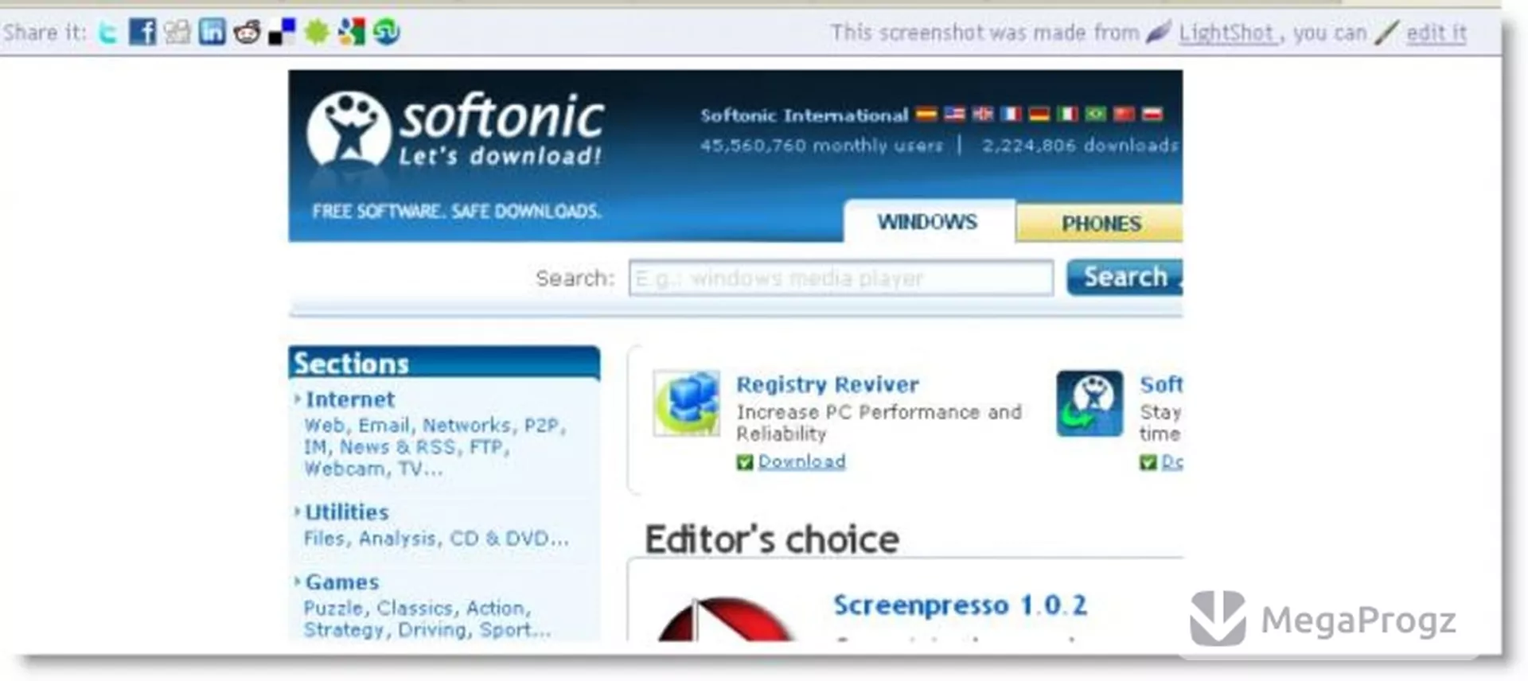Open the Internet section
This screenshot has height=681, width=1528.
coord(350,399)
